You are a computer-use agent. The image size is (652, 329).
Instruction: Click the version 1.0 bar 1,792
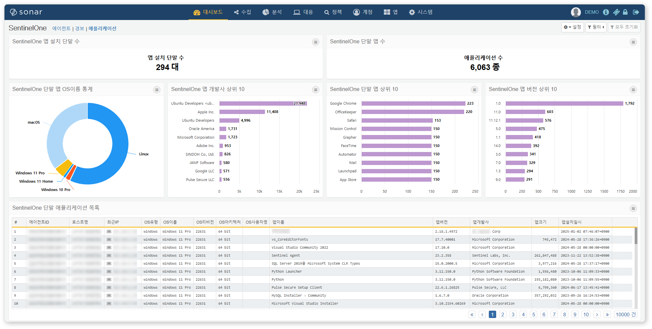564,103
